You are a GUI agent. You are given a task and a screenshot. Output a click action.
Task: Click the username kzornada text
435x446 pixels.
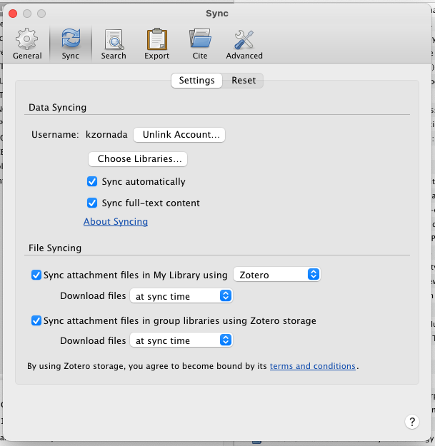click(106, 135)
